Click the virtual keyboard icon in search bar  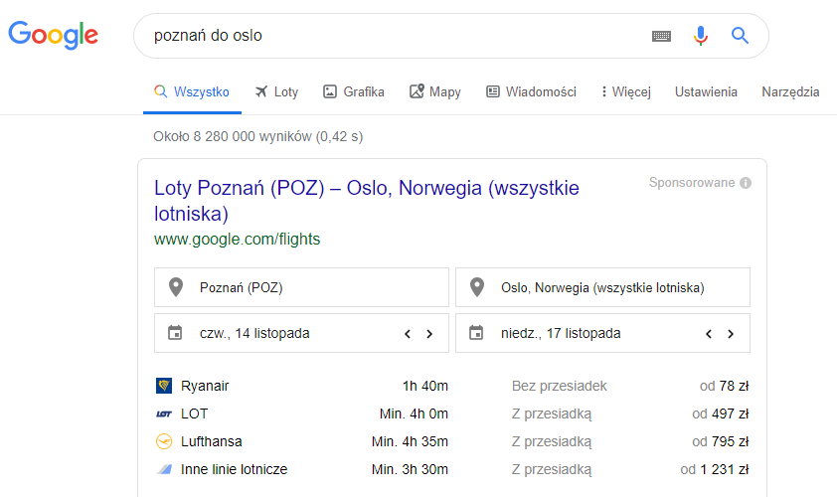[662, 36]
